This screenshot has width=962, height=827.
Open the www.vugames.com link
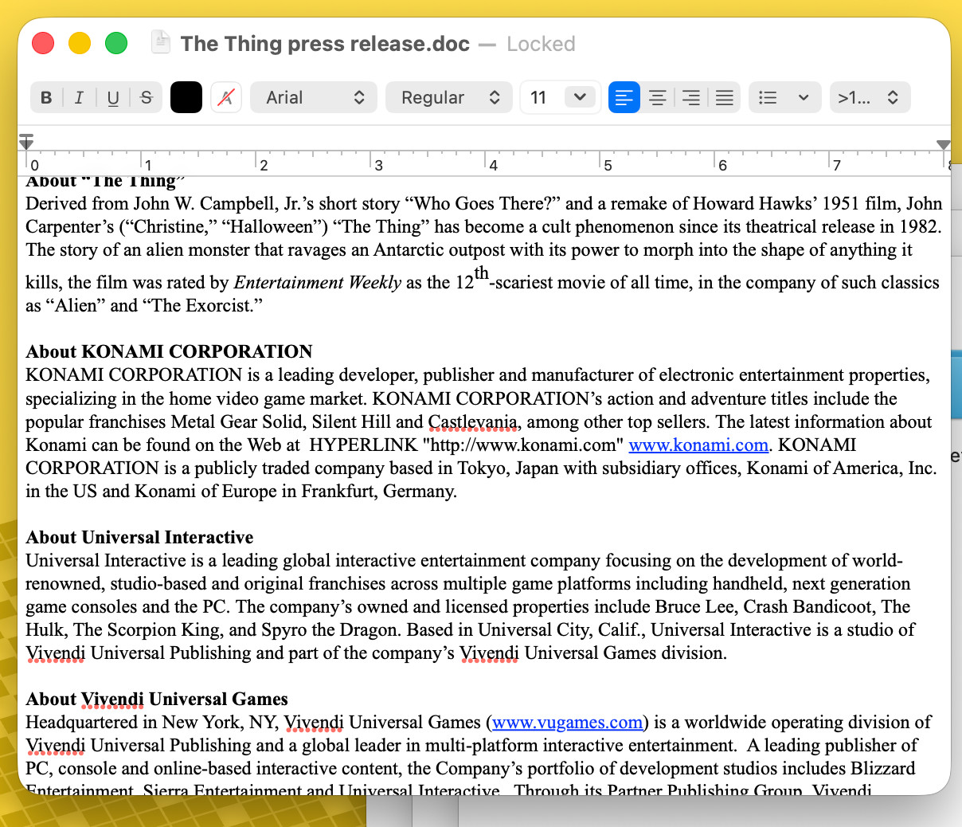coord(567,722)
